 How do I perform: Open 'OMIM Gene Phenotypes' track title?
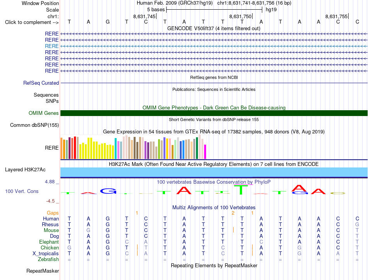pos(214,108)
